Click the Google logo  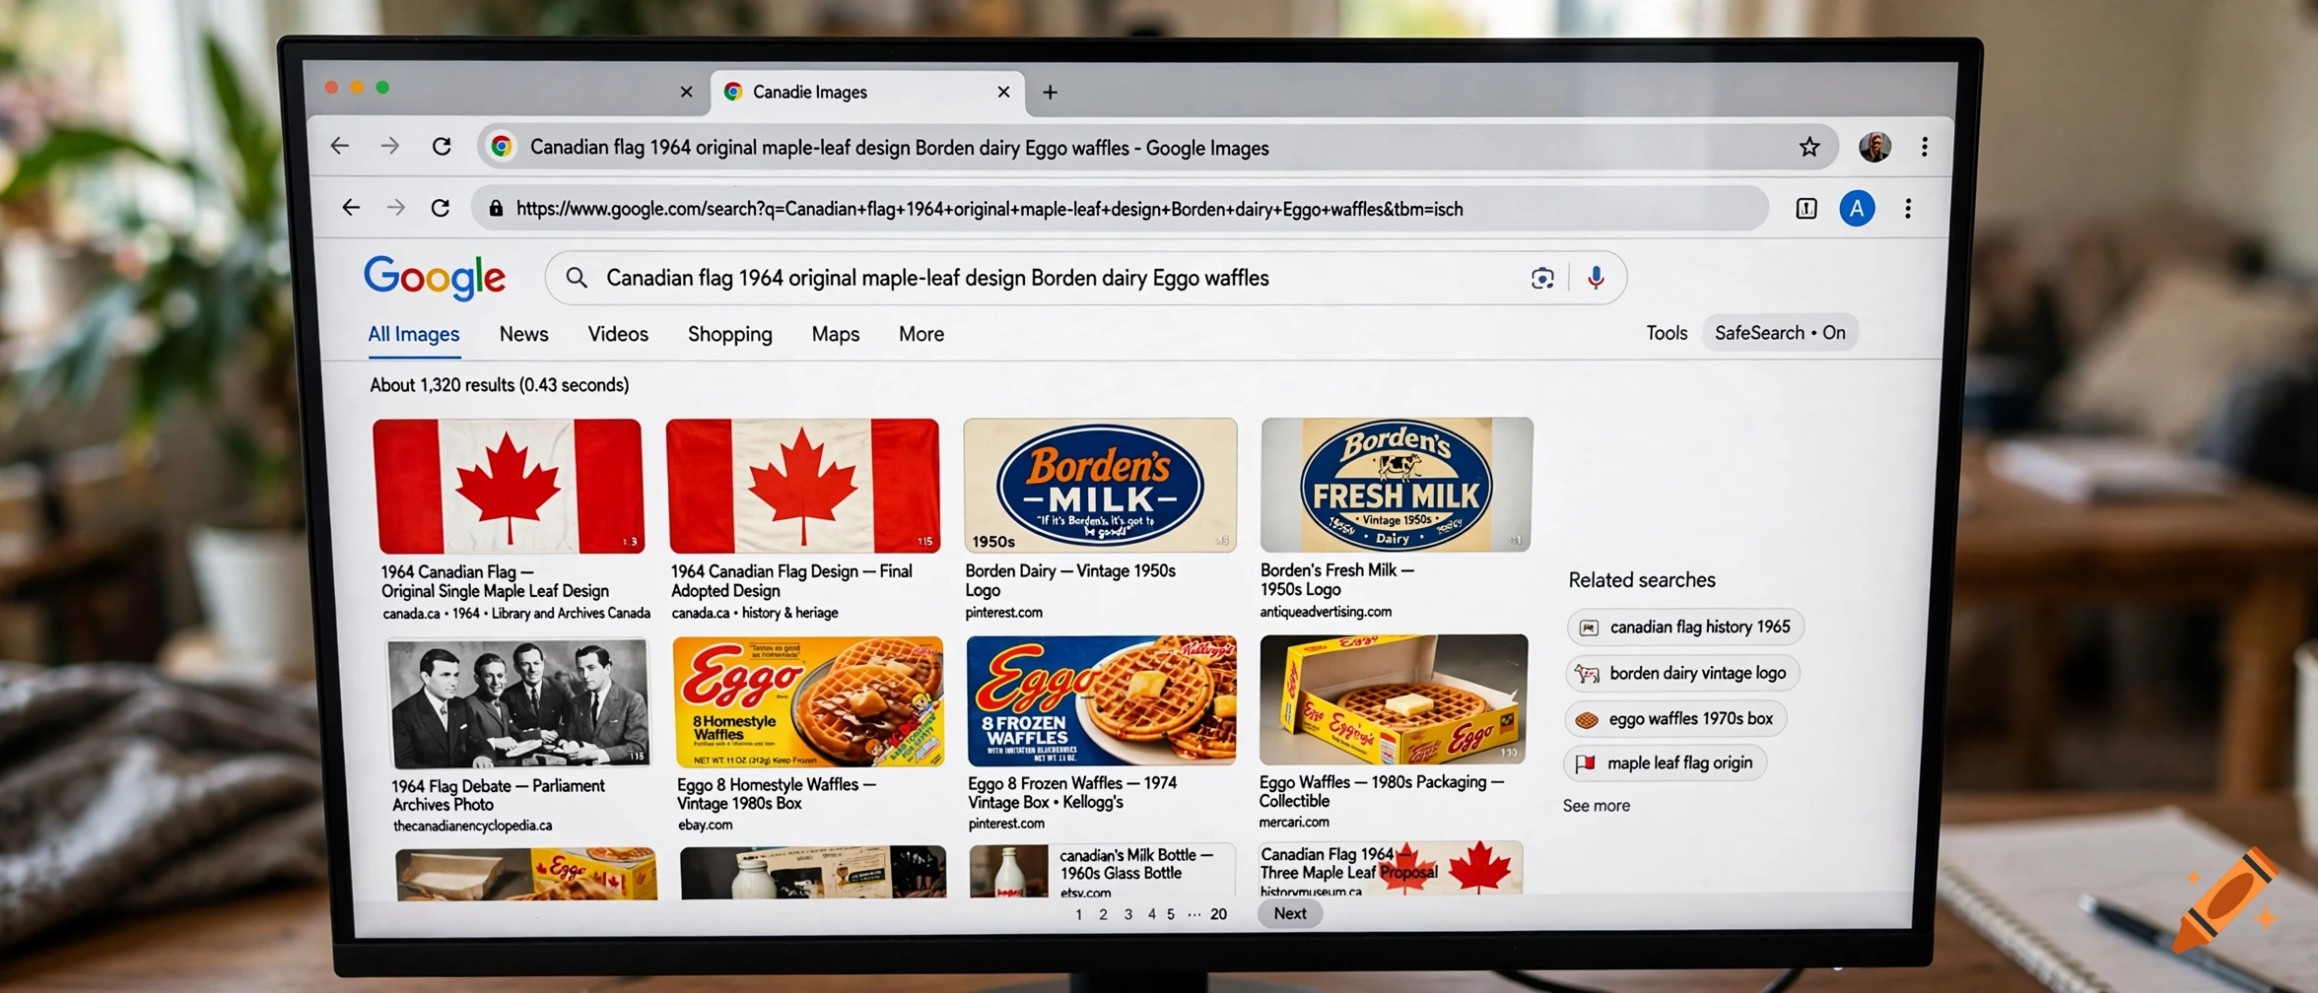pos(435,279)
